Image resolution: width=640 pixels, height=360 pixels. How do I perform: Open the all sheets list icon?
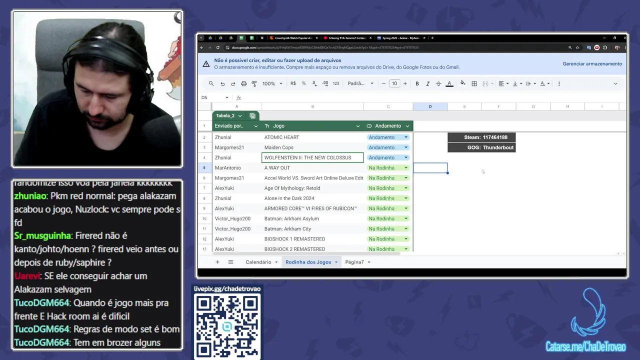coord(230,262)
